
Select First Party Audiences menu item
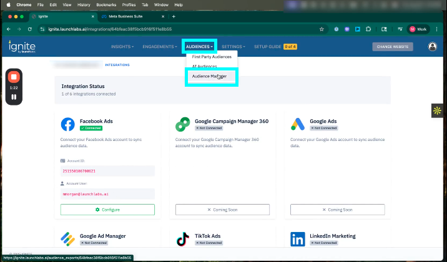tap(211, 57)
